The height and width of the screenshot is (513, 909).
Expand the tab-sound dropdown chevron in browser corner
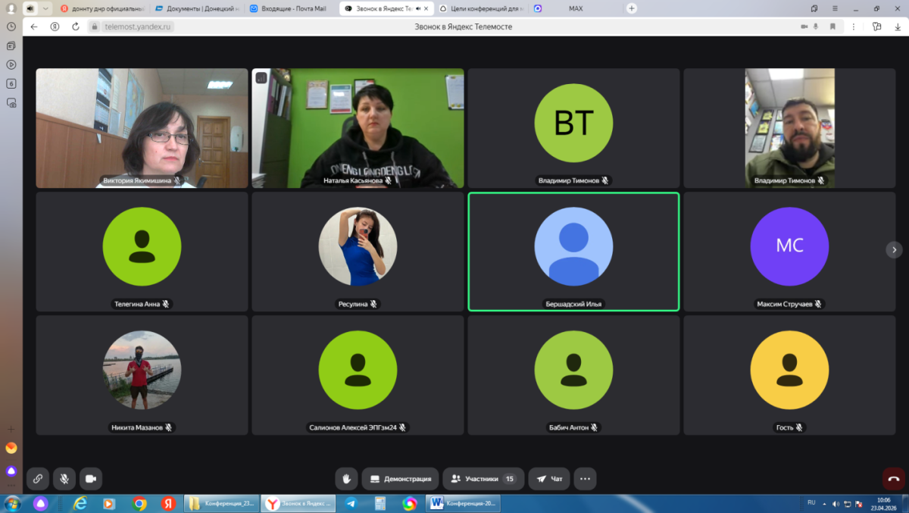point(45,8)
